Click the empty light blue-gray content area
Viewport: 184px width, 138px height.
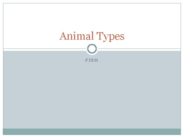[x=92, y=94]
